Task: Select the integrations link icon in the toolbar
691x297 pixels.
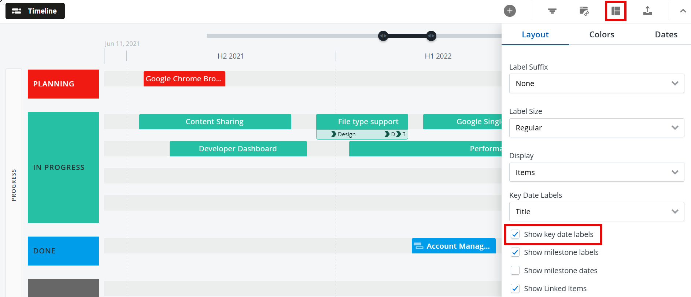Action: coord(583,11)
